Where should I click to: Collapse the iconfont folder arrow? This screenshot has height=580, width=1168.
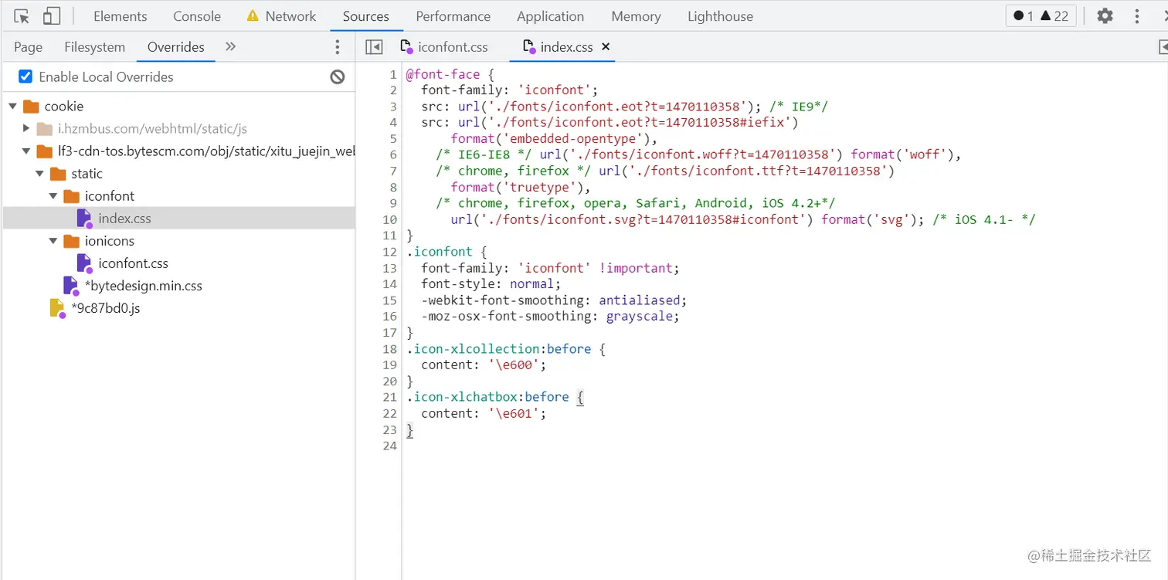[53, 196]
